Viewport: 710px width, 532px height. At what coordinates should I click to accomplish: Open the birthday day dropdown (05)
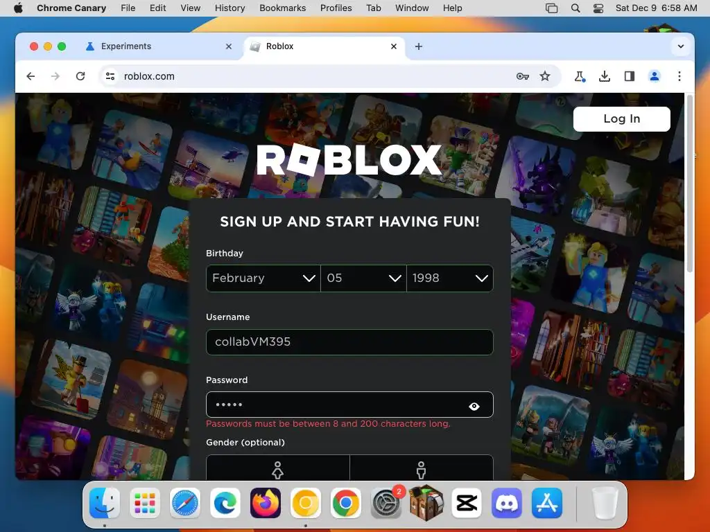pyautogui.click(x=363, y=278)
